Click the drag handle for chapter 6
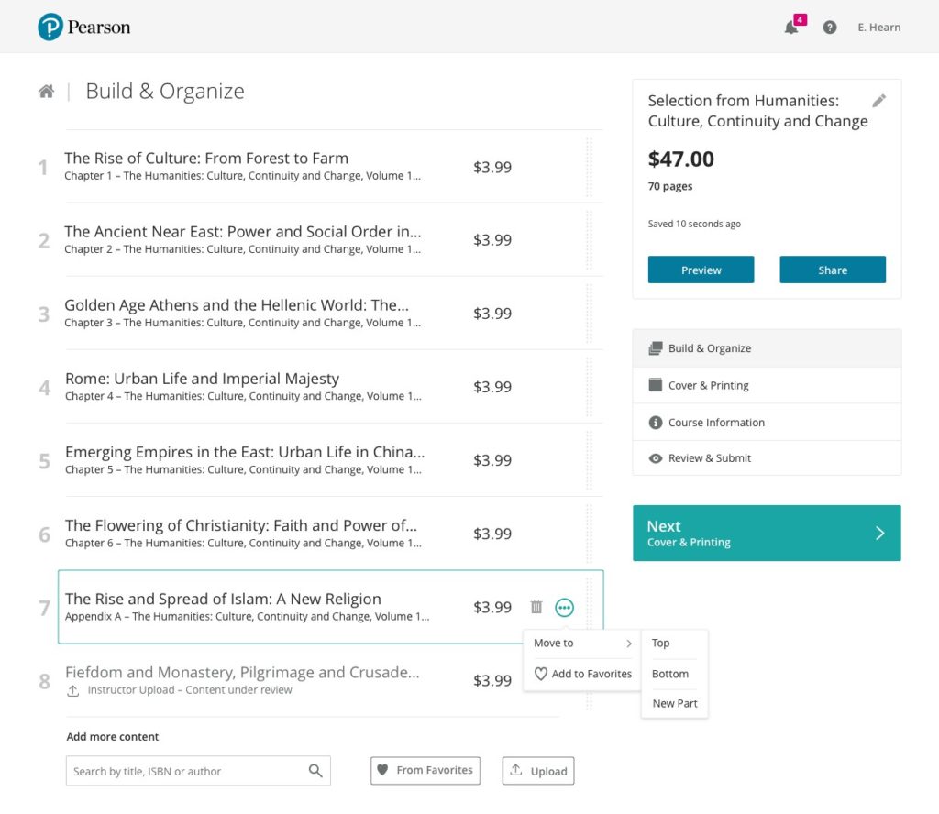 pos(590,533)
